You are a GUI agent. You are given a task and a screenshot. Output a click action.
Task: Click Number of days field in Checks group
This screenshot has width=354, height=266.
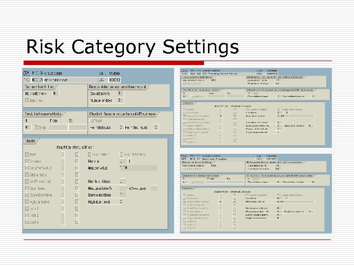click(x=122, y=181)
